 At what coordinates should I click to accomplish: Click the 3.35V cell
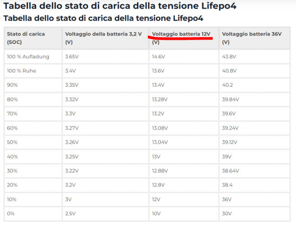72,85
